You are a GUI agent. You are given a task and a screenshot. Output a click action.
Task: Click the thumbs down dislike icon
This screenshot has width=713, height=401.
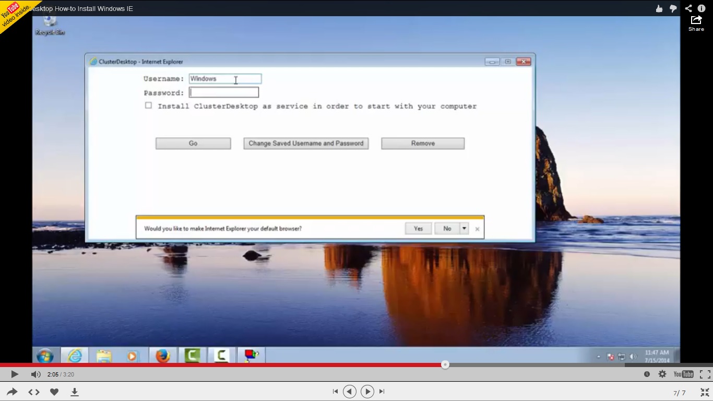pos(673,8)
